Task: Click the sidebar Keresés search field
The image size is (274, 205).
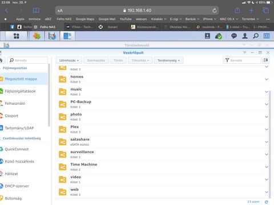Action: point(27,60)
